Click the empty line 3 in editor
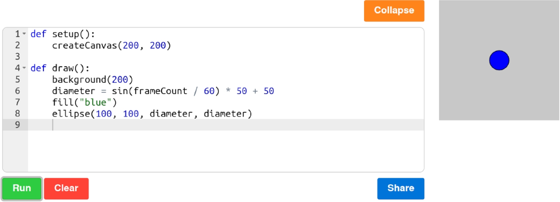Viewport: 560px width, 202px height. tap(226, 56)
